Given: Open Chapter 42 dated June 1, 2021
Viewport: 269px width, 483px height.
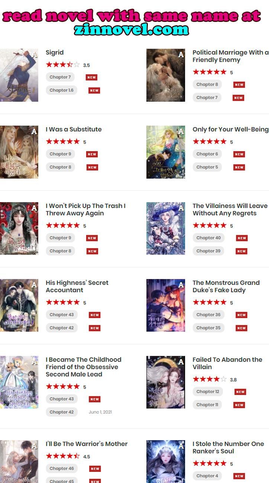Looking at the screenshot, I should point(62,412).
